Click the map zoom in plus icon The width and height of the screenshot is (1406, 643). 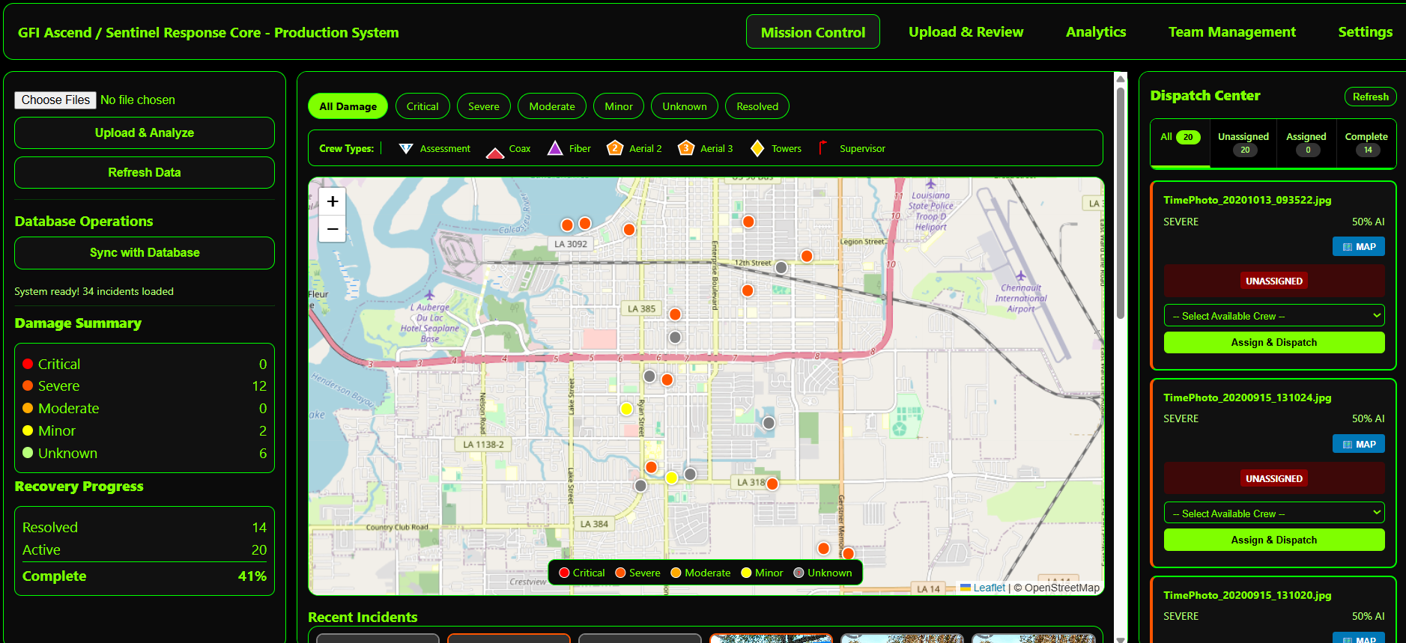pos(333,201)
